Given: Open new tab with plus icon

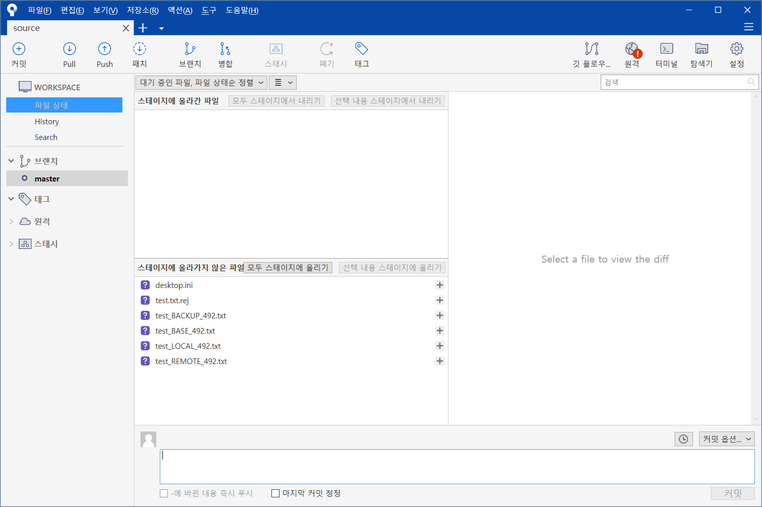Looking at the screenshot, I should point(143,28).
